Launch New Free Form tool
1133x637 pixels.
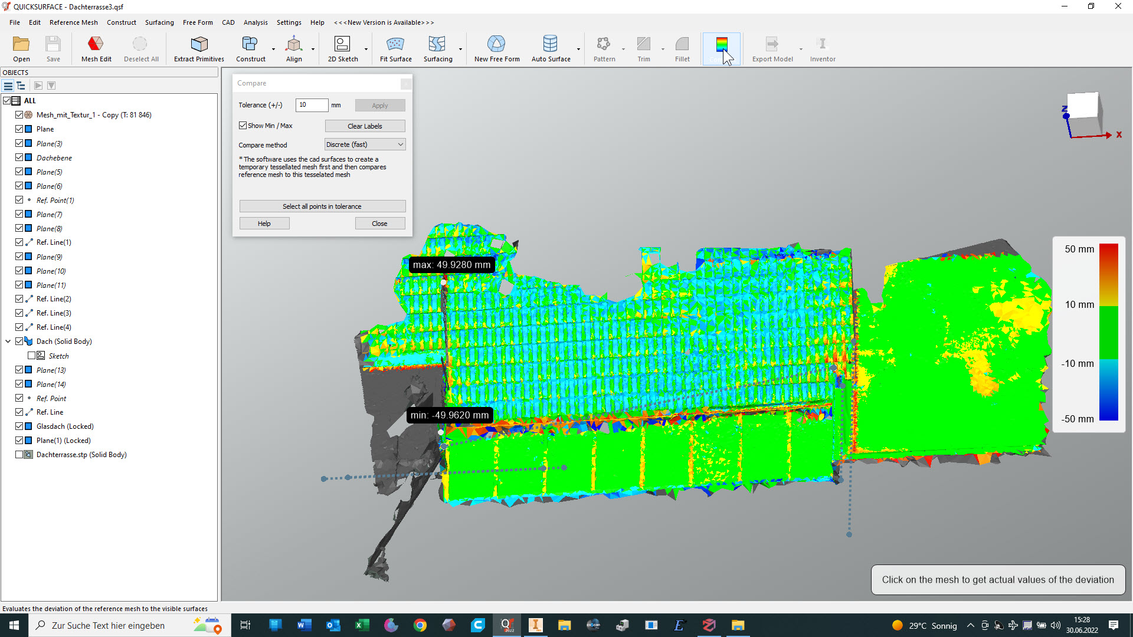tap(496, 48)
